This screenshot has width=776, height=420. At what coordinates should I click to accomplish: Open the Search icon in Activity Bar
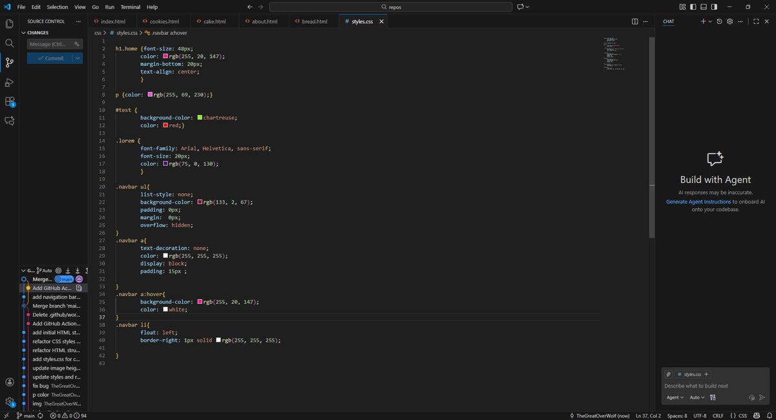tap(9, 43)
